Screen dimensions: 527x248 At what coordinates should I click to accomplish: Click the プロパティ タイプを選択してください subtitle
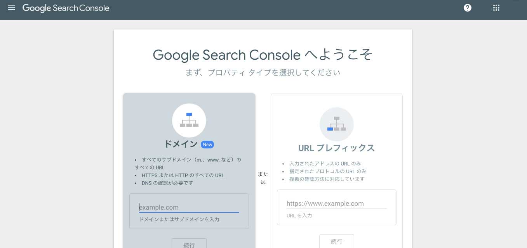tap(263, 72)
